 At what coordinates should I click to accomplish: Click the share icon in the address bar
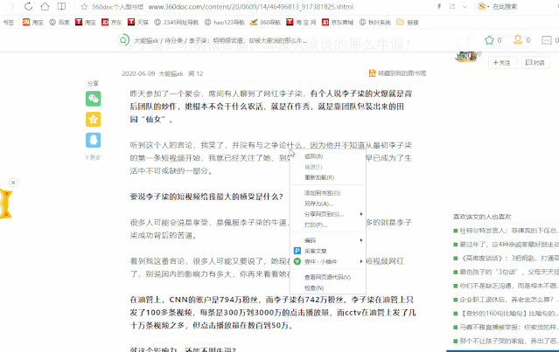[452, 6]
